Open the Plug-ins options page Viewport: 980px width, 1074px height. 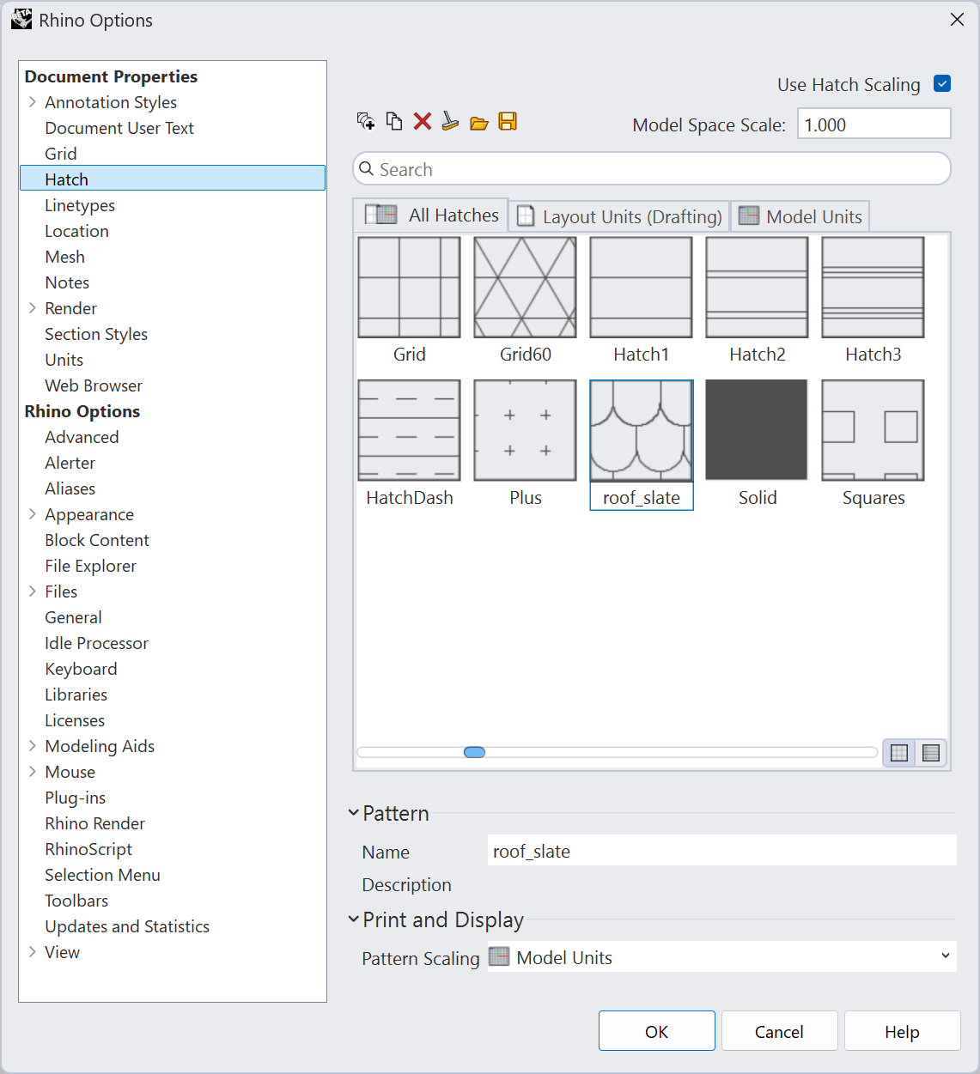pyautogui.click(x=75, y=798)
